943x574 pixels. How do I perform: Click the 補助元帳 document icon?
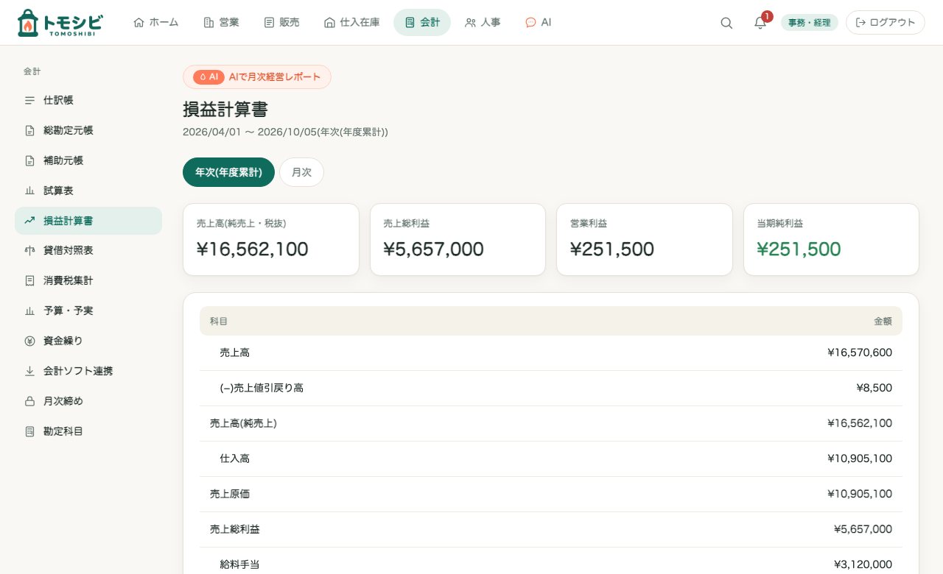tap(30, 160)
